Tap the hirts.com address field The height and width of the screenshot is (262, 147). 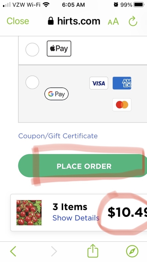tap(74, 21)
